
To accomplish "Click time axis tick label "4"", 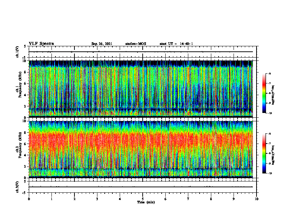I will click(x=120, y=199).
